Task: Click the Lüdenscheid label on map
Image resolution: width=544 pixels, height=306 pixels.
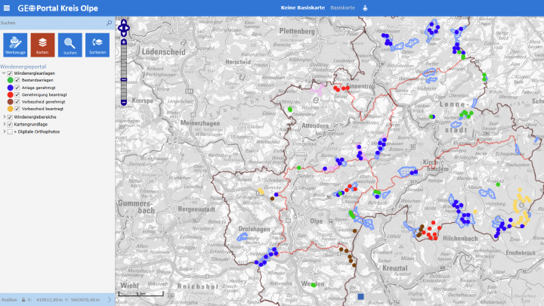Action: 164,52
